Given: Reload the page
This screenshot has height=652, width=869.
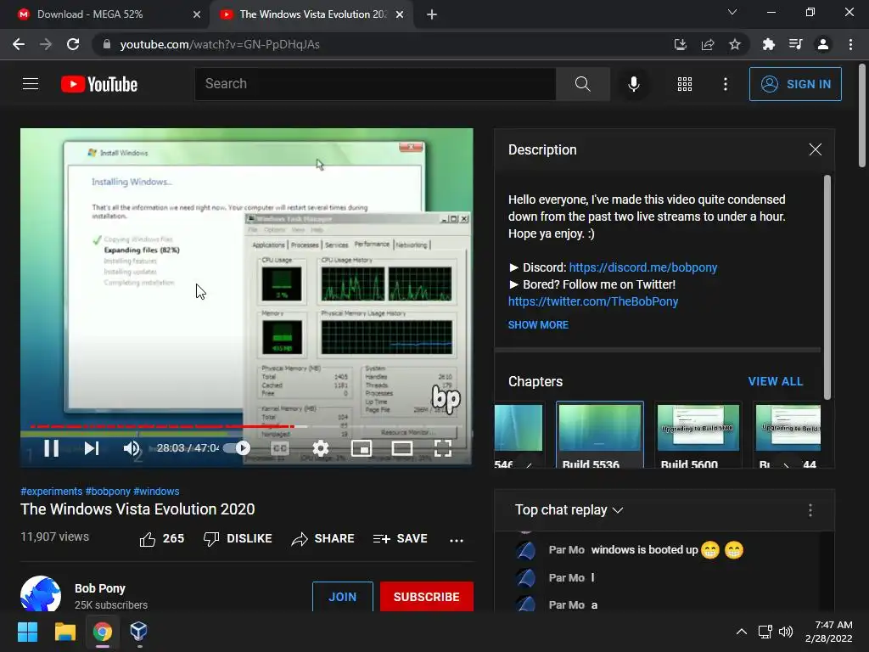Looking at the screenshot, I should [x=73, y=44].
